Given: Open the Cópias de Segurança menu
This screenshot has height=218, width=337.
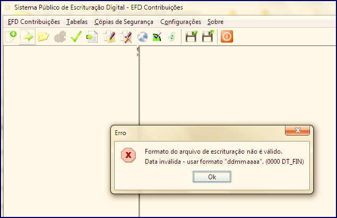Looking at the screenshot, I should click(x=124, y=22).
